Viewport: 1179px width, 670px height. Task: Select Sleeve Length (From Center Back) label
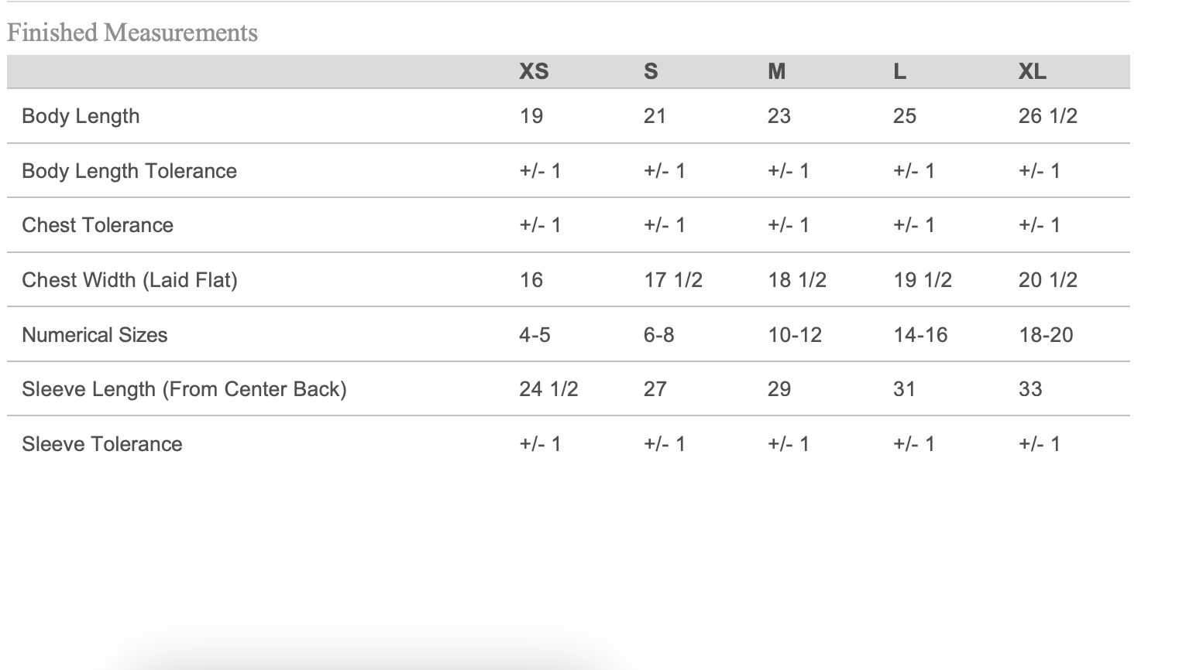click(x=184, y=389)
